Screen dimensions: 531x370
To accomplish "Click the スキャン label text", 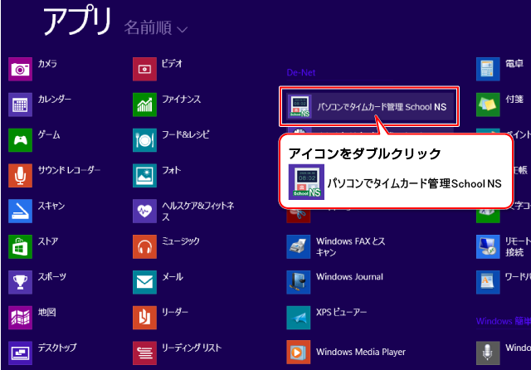I will tap(51, 206).
